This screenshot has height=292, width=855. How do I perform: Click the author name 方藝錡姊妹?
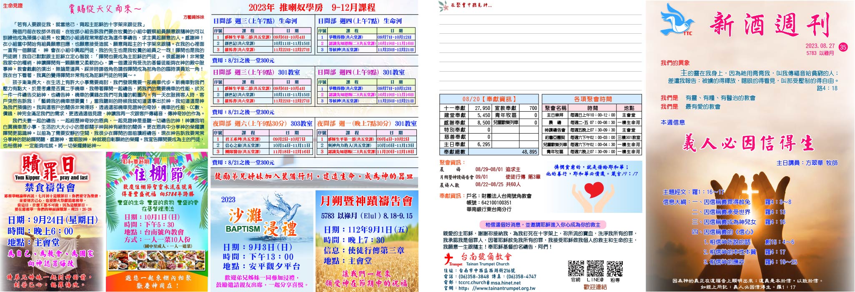click(194, 17)
